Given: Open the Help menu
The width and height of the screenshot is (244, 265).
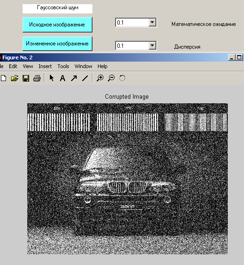Looking at the screenshot, I should pos(102,66).
